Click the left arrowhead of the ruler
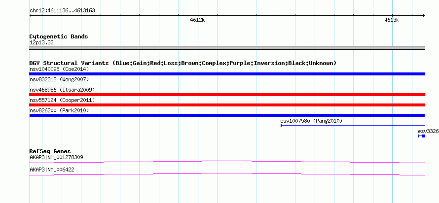Viewport: 439px width, 203px height. point(31,15)
